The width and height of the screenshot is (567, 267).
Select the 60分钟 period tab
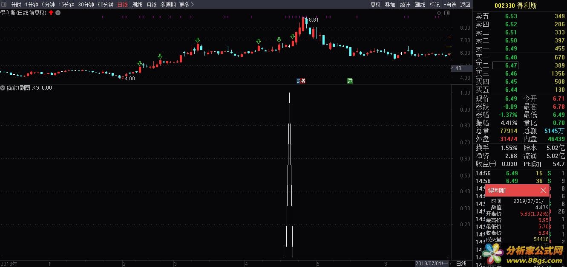[106, 5]
